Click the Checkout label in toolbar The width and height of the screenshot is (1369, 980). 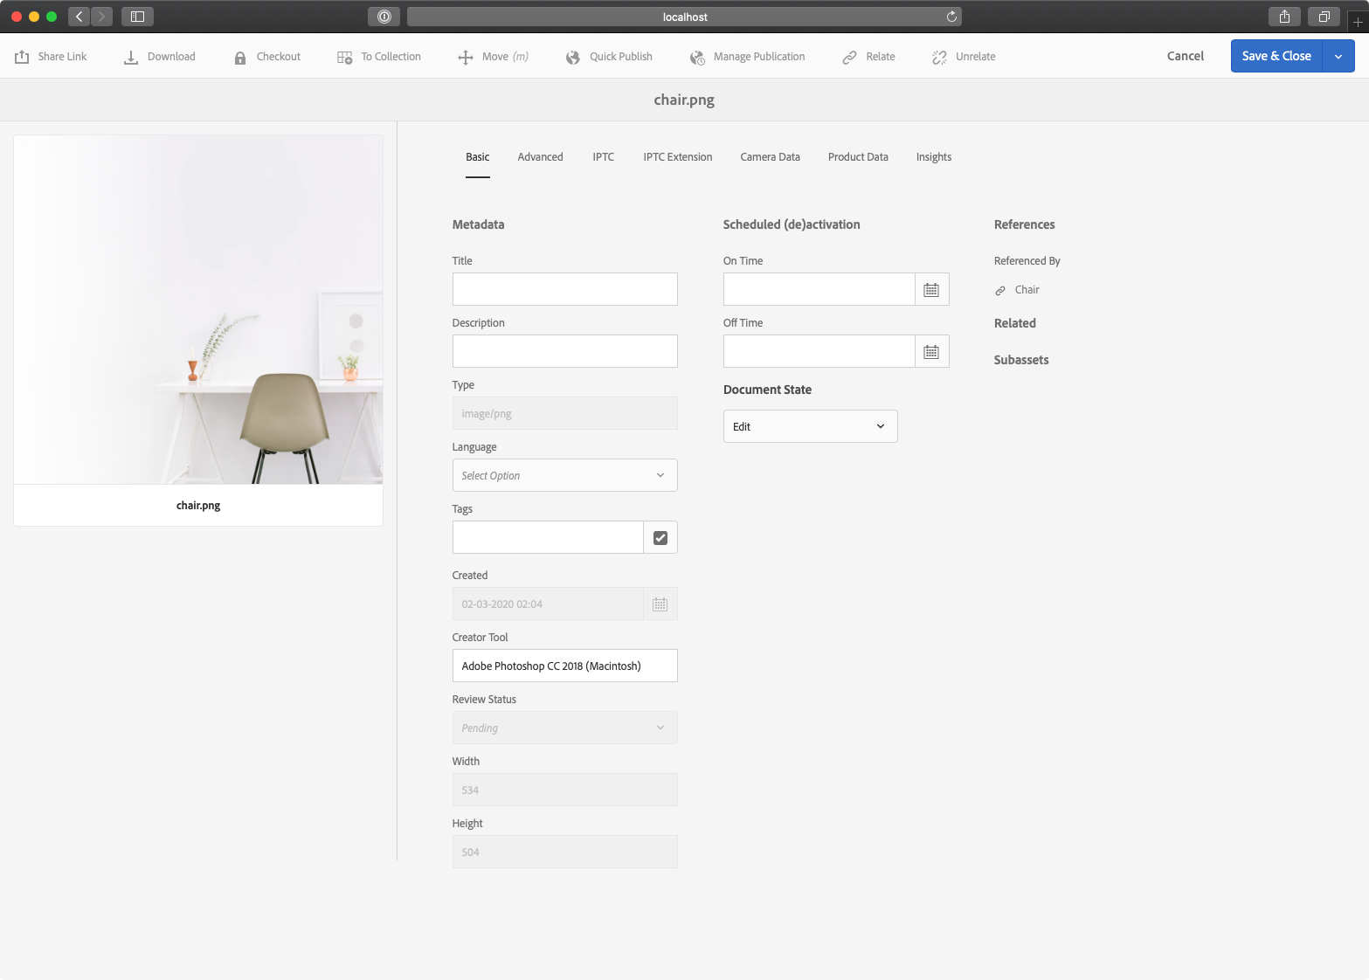[278, 57]
